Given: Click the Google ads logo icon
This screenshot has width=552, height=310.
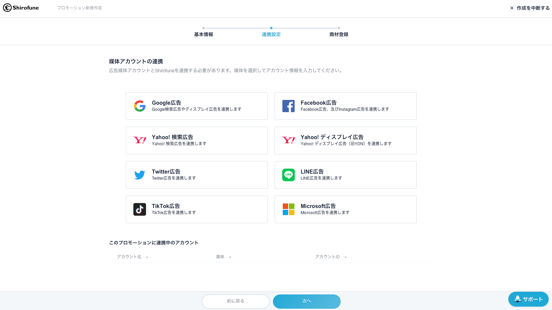Looking at the screenshot, I should point(140,106).
